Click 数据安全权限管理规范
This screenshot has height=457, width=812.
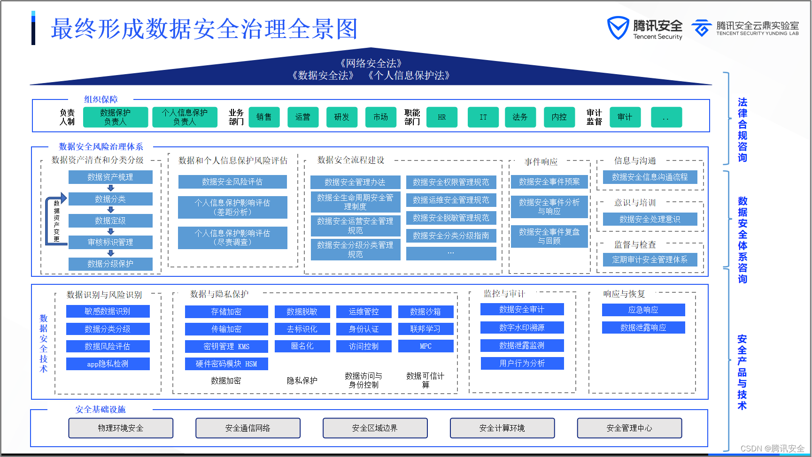[451, 182]
